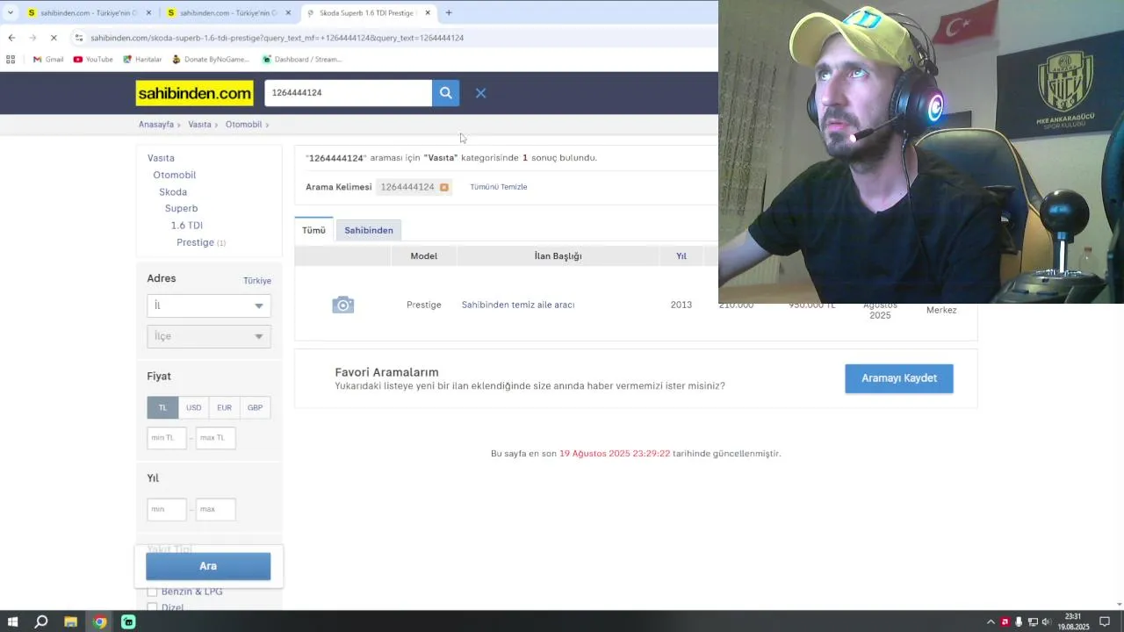The image size is (1124, 632).
Task: Open the Chrome apps grid icon
Action: point(11,60)
